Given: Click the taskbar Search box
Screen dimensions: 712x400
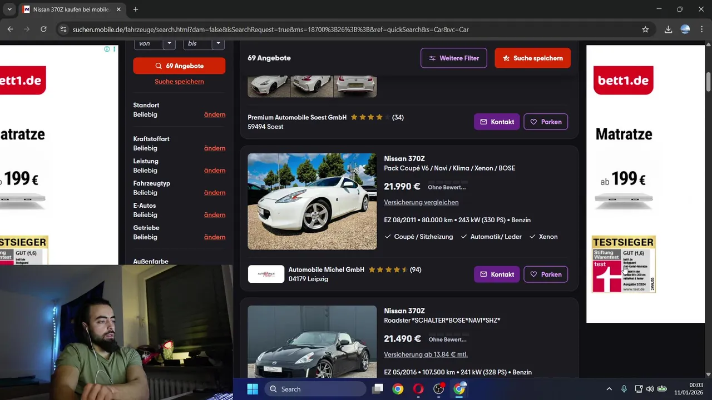Looking at the screenshot, I should tap(315, 389).
